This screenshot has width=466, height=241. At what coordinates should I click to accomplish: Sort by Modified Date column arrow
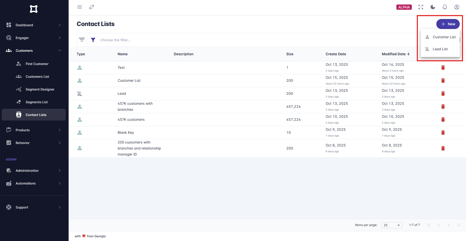tap(409, 54)
